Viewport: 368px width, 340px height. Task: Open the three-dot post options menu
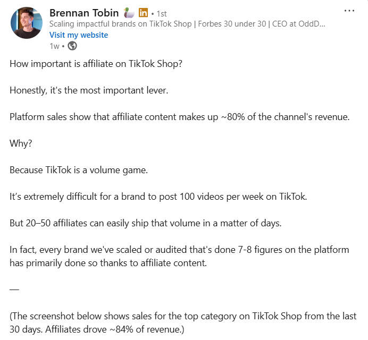(349, 11)
